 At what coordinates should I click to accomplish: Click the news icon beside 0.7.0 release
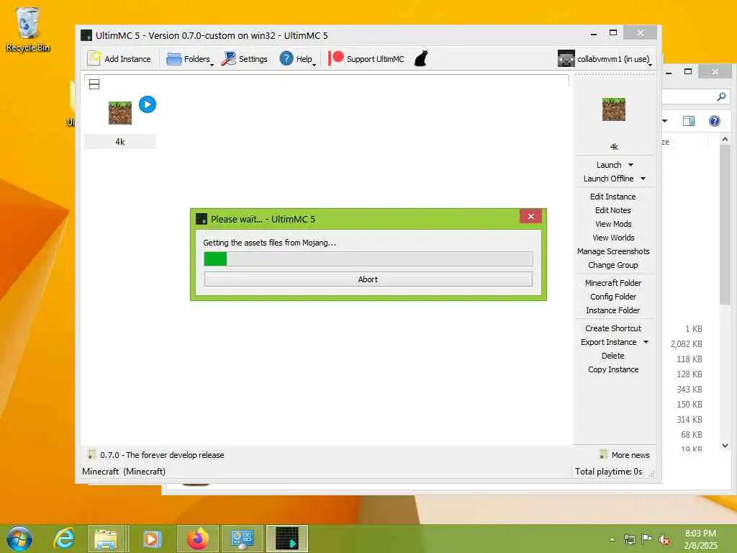coord(92,454)
